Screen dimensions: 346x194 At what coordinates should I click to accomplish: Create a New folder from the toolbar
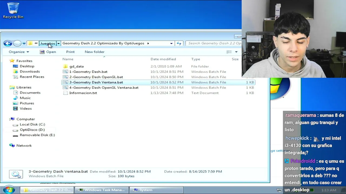(x=94, y=52)
